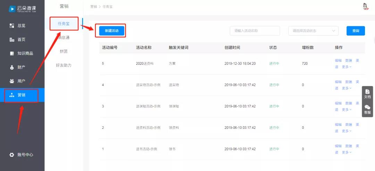Click 数据 for 送课程活动-示例
This screenshot has height=171, width=375.
coord(349,103)
